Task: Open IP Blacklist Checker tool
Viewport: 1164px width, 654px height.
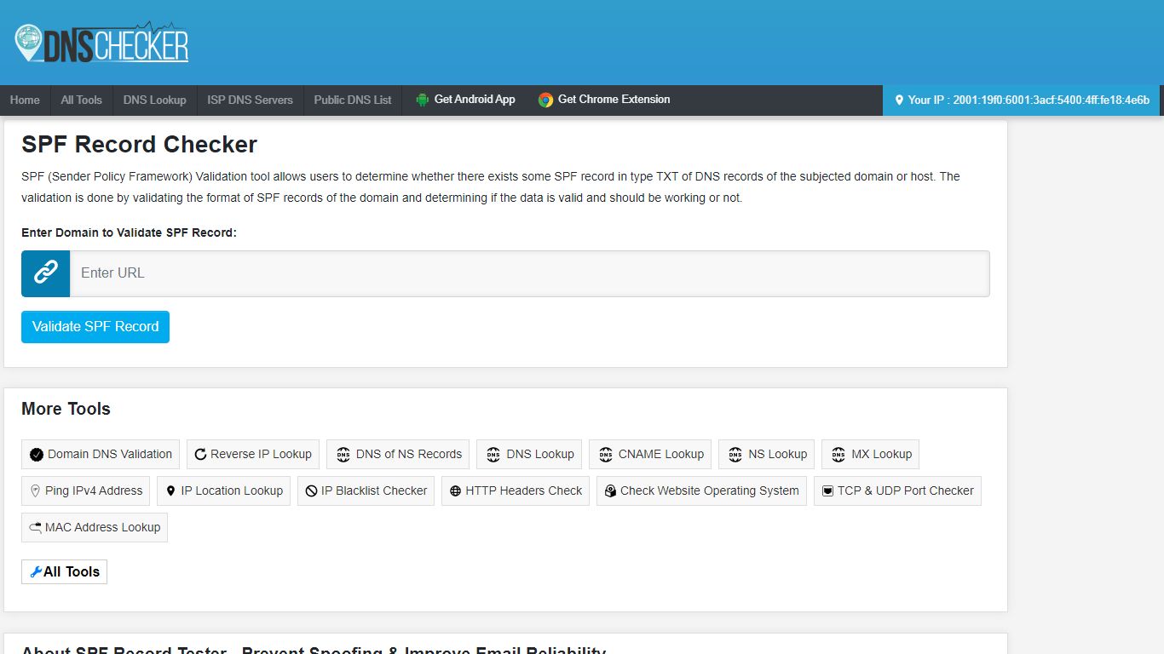Action: tap(366, 491)
